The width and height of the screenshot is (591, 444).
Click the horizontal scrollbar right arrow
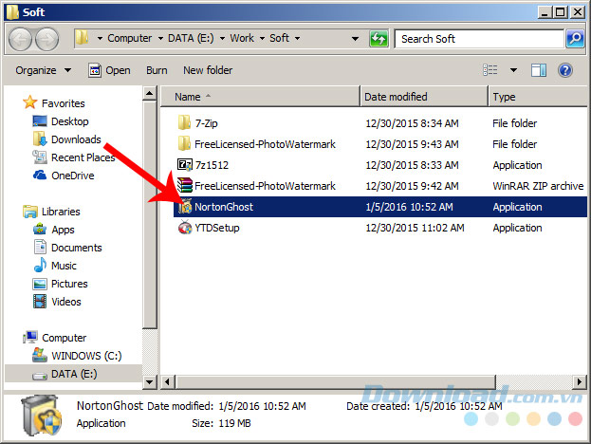tap(579, 381)
